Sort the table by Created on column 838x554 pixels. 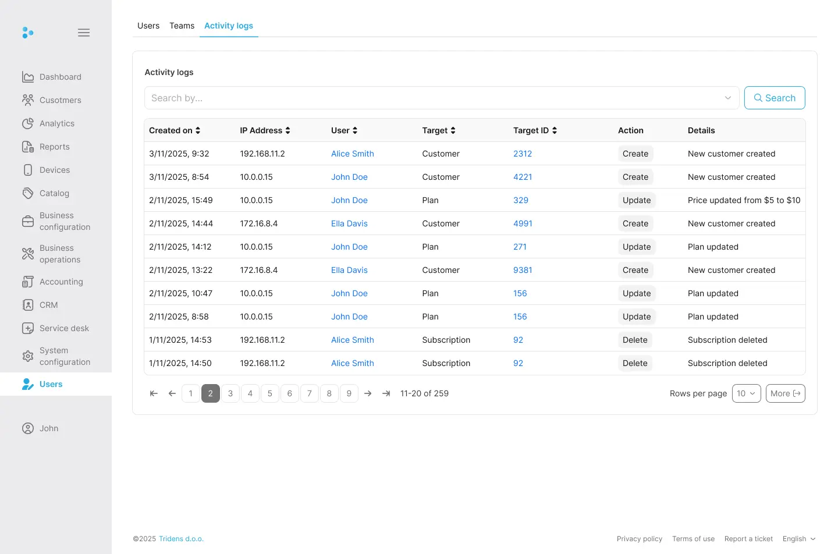174,130
